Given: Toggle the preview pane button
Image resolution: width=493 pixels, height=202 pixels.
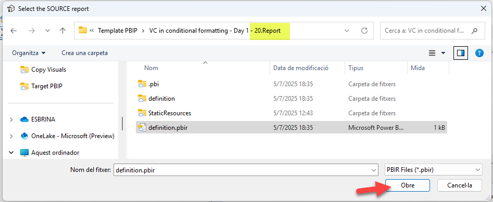Looking at the screenshot, I should point(461,53).
